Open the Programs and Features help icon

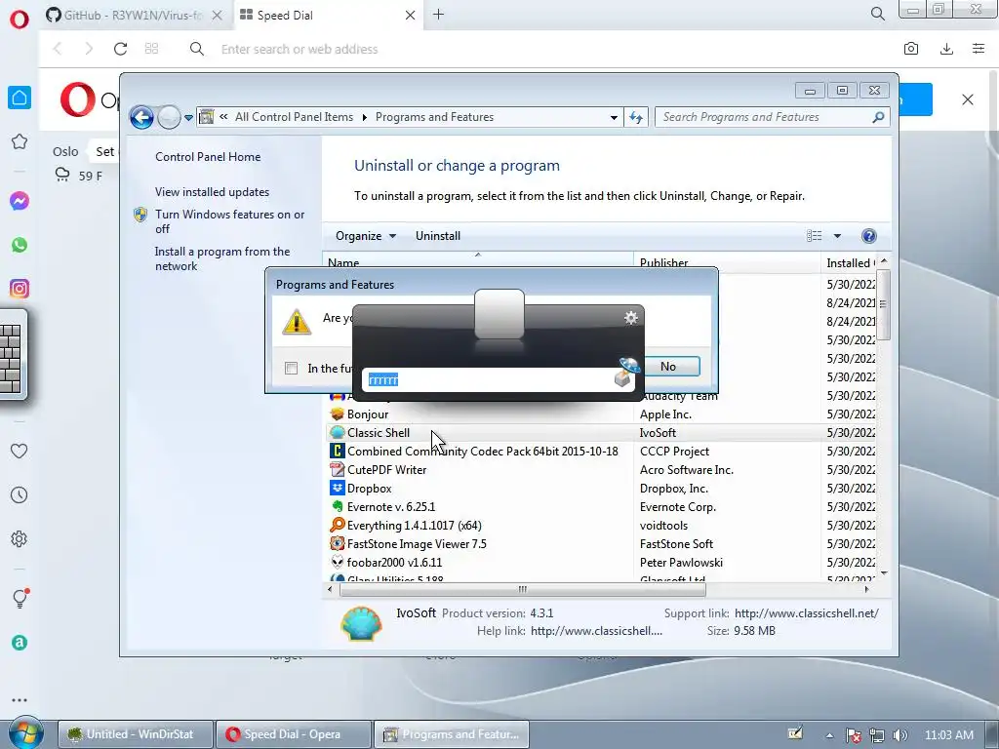[x=868, y=236]
